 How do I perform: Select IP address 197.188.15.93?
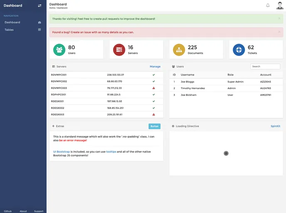[115, 101]
